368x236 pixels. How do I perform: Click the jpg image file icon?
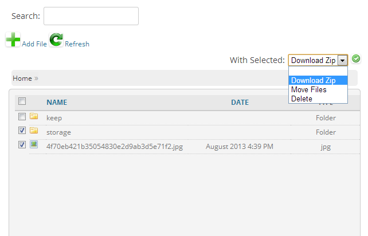point(34,144)
